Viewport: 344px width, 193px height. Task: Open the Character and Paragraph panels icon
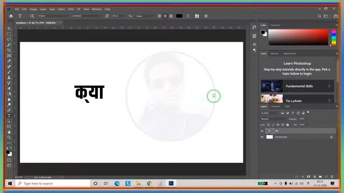tap(197, 16)
